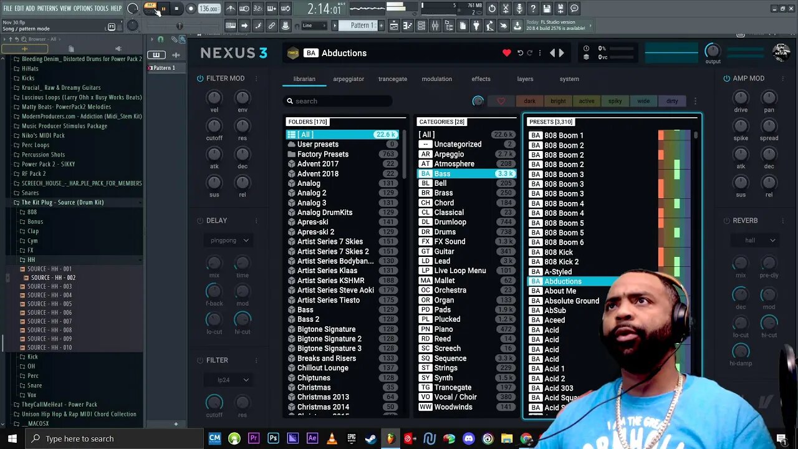798x449 pixels.
Task: Filter presets by favorites heart tag
Action: (x=501, y=101)
